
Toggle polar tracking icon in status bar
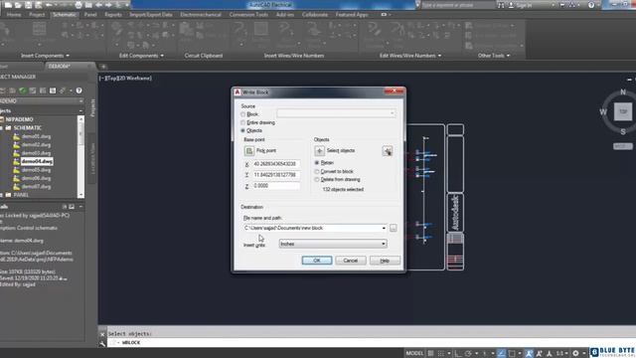pyautogui.click(x=468, y=353)
